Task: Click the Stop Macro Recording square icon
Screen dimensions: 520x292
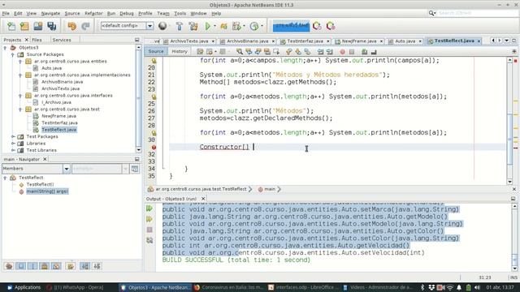Action: pyautogui.click(x=352, y=52)
